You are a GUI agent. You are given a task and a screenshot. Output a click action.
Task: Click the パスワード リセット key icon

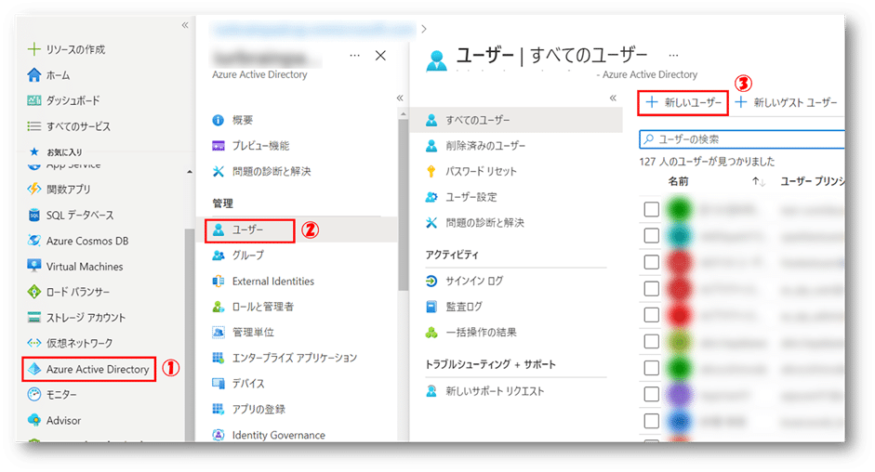(x=431, y=171)
